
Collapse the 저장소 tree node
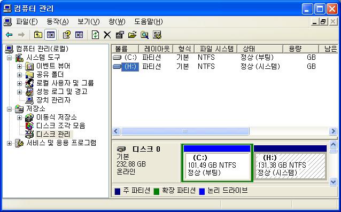pos(9,109)
